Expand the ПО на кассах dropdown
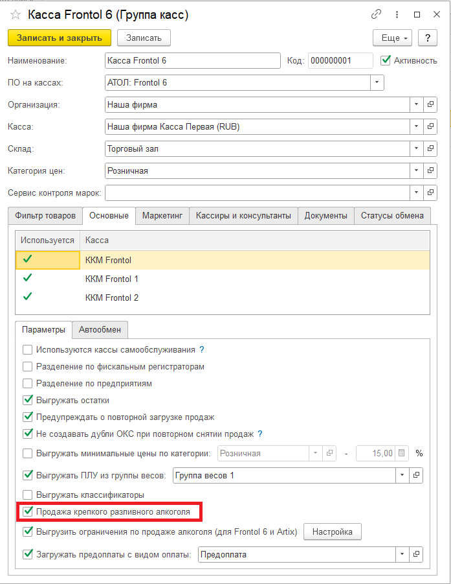Image resolution: width=451 pixels, height=584 pixels. (377, 82)
